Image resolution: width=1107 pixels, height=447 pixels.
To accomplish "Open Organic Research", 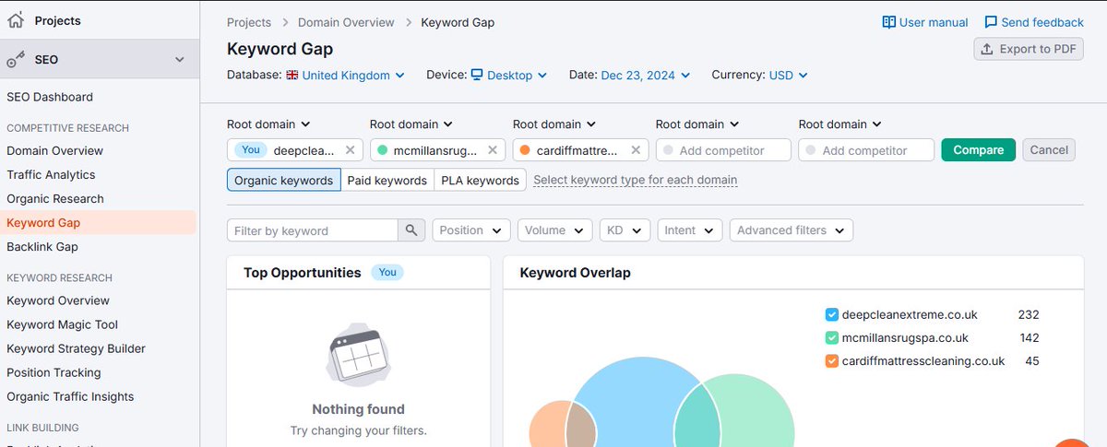I will [55, 198].
